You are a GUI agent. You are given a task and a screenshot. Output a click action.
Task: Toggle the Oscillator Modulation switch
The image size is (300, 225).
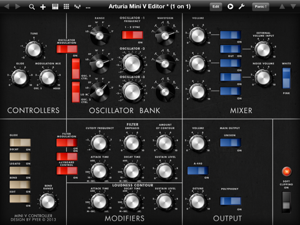[x=67, y=49]
